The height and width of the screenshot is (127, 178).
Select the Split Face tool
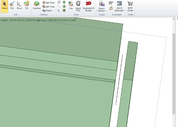(49, 7)
